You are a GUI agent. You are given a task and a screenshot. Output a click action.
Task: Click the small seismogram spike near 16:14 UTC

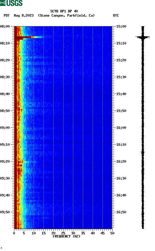(x=143, y=152)
